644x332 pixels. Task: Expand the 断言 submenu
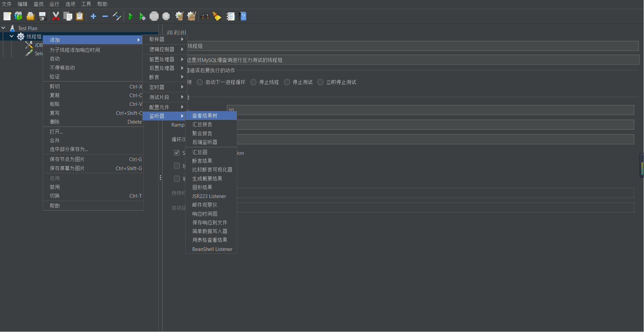click(165, 77)
